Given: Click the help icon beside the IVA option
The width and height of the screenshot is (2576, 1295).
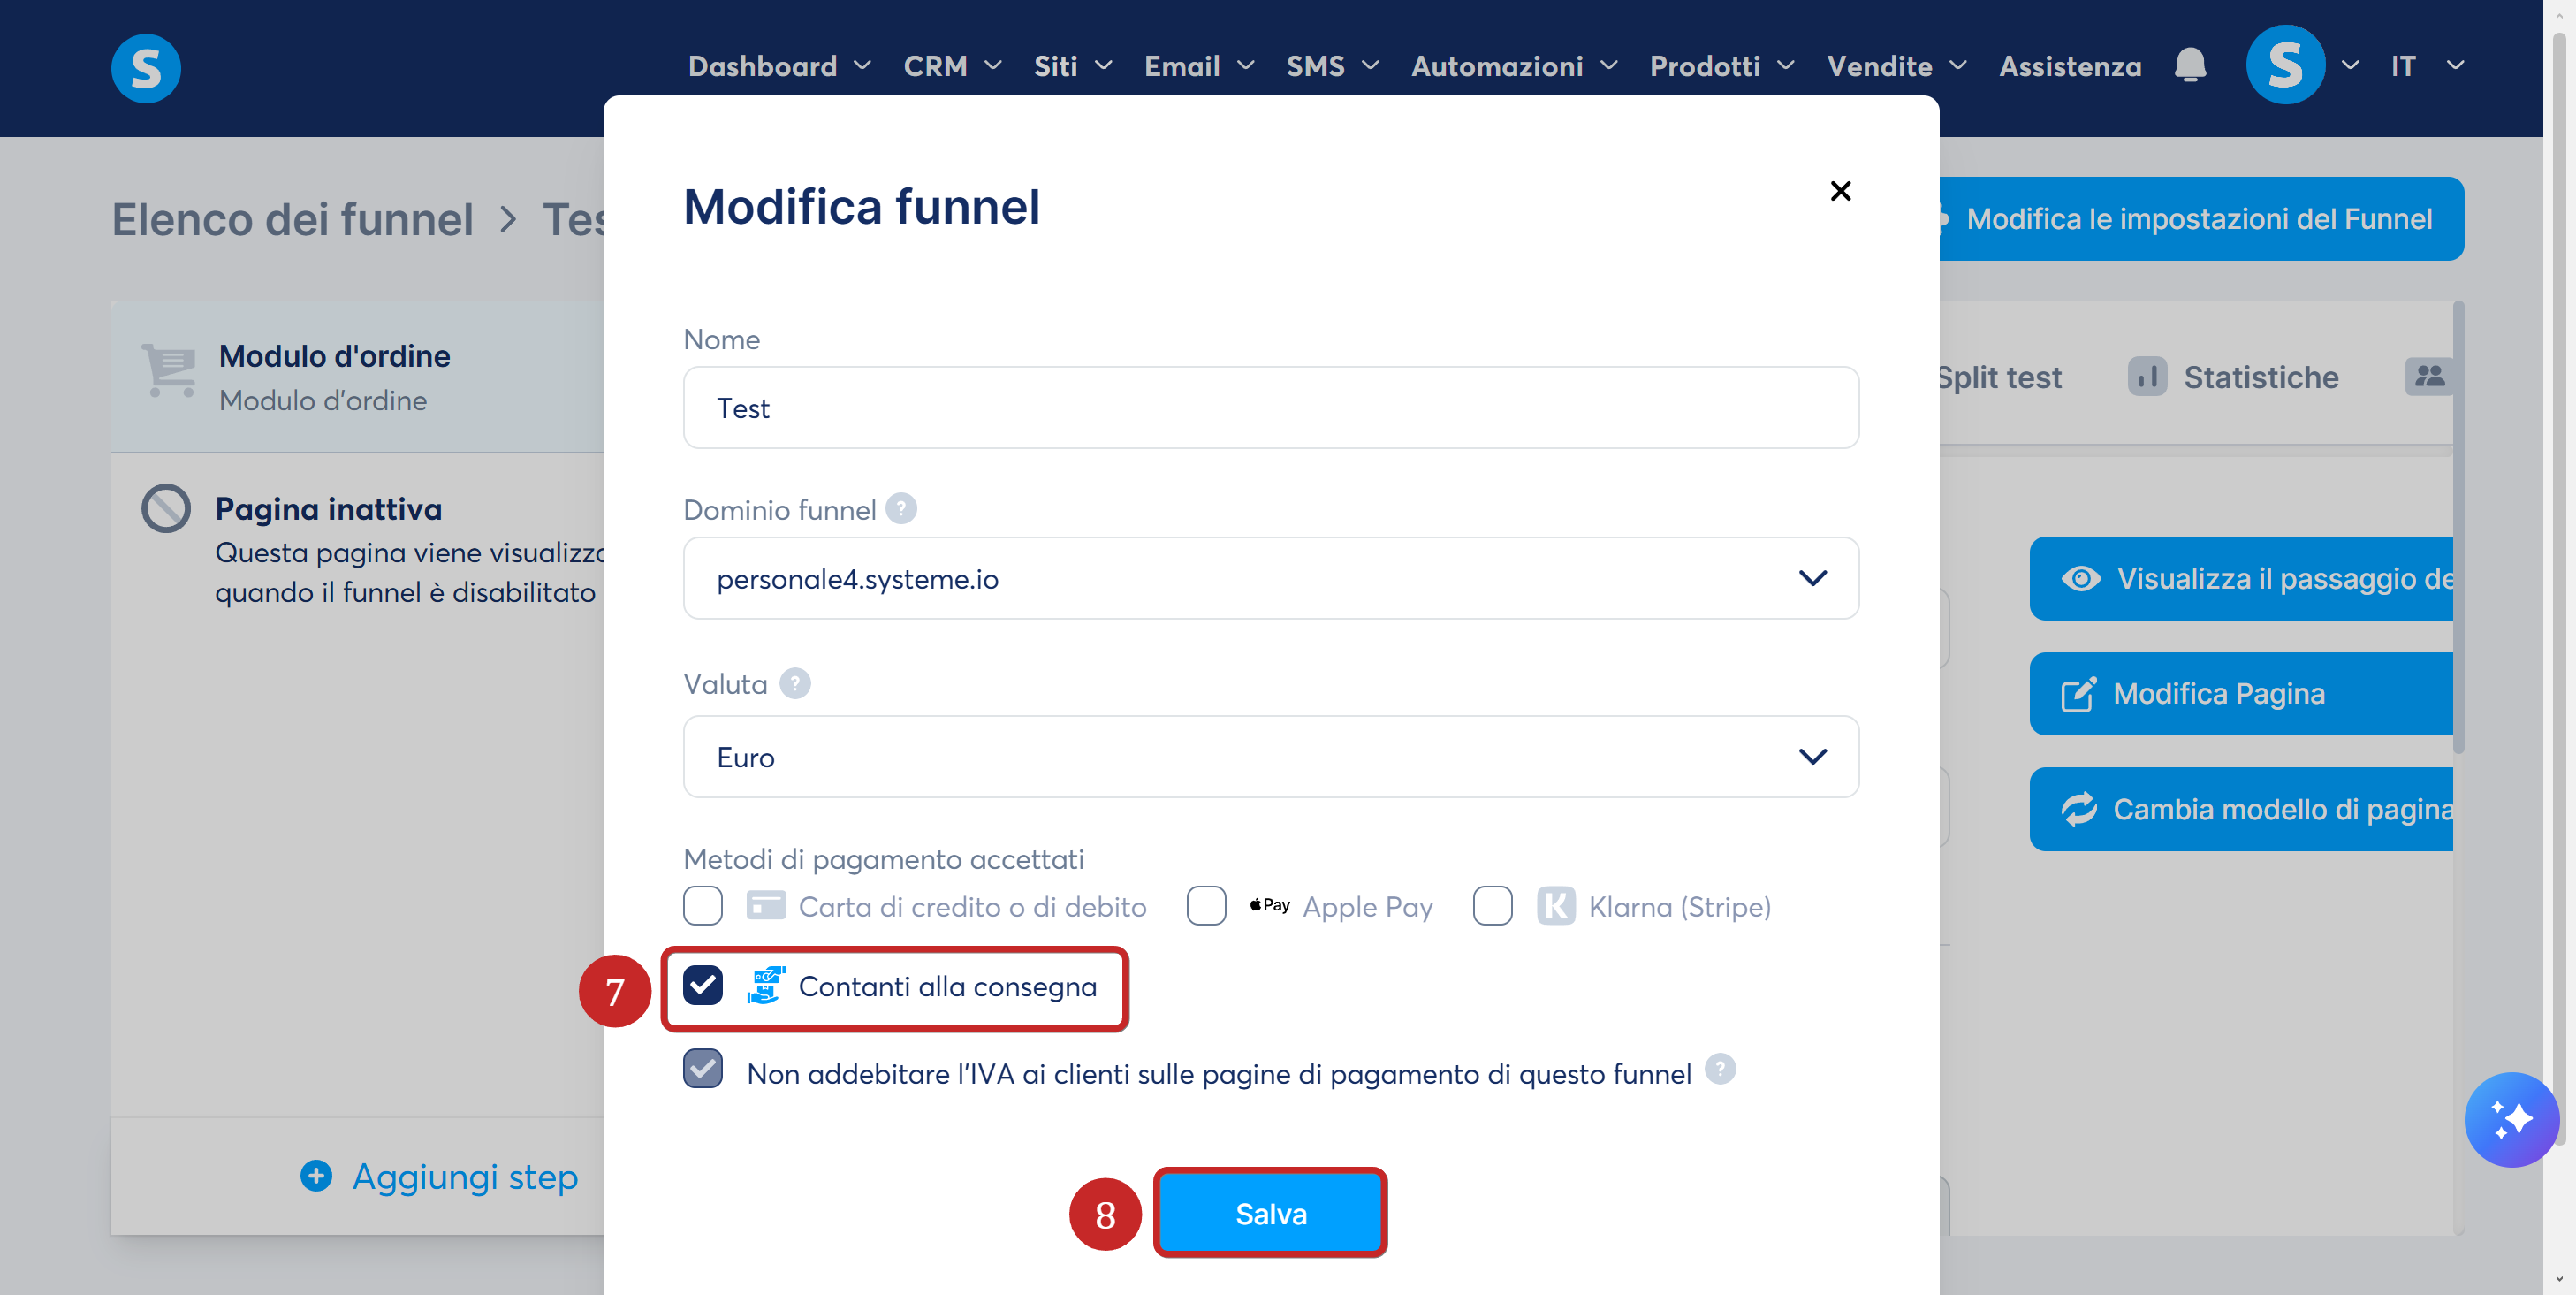Looking at the screenshot, I should point(1720,1069).
